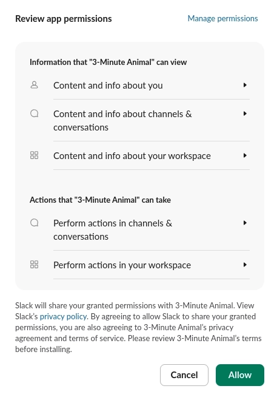Click the grid icon beside 'Perform actions in your workspace'
The width and height of the screenshot is (277, 400).
[34, 265]
